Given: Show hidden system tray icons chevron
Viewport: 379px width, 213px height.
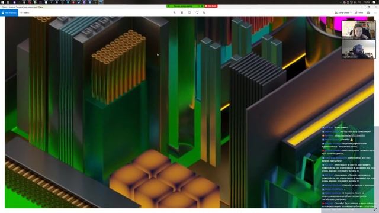Looking at the screenshot, I should coord(341,2).
